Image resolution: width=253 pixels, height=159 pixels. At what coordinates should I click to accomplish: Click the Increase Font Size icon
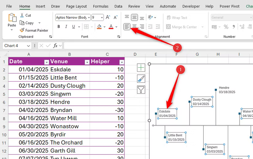[x=108, y=17]
